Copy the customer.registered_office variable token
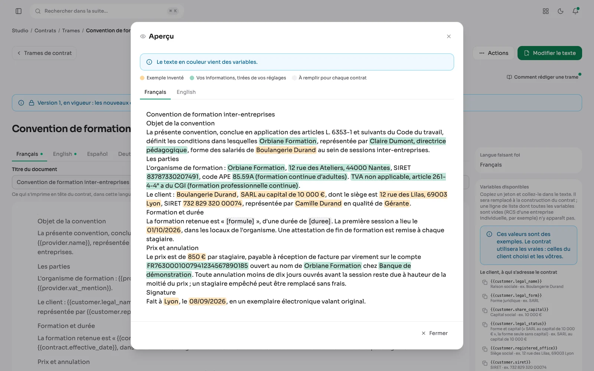The width and height of the screenshot is (594, 371). (485, 349)
